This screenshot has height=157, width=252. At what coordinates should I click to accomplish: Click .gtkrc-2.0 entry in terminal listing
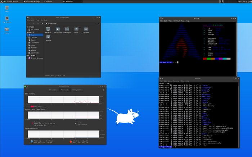click(206, 104)
